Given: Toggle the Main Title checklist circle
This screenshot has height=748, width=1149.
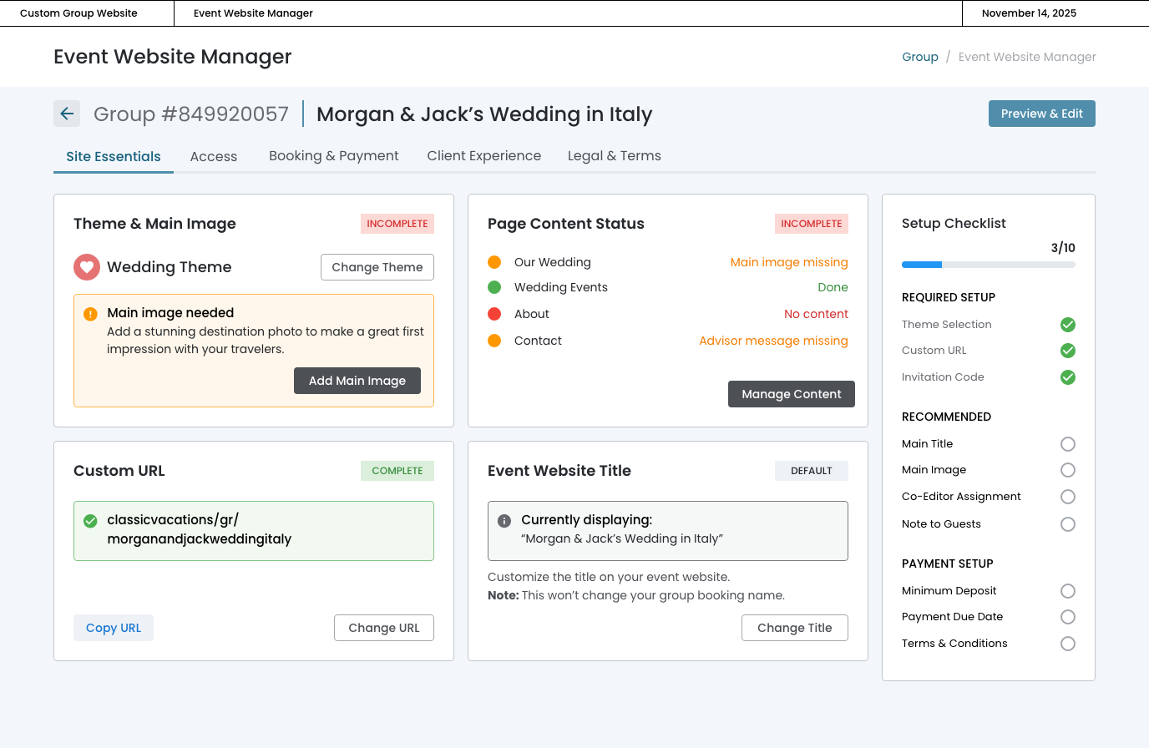Looking at the screenshot, I should [1067, 444].
